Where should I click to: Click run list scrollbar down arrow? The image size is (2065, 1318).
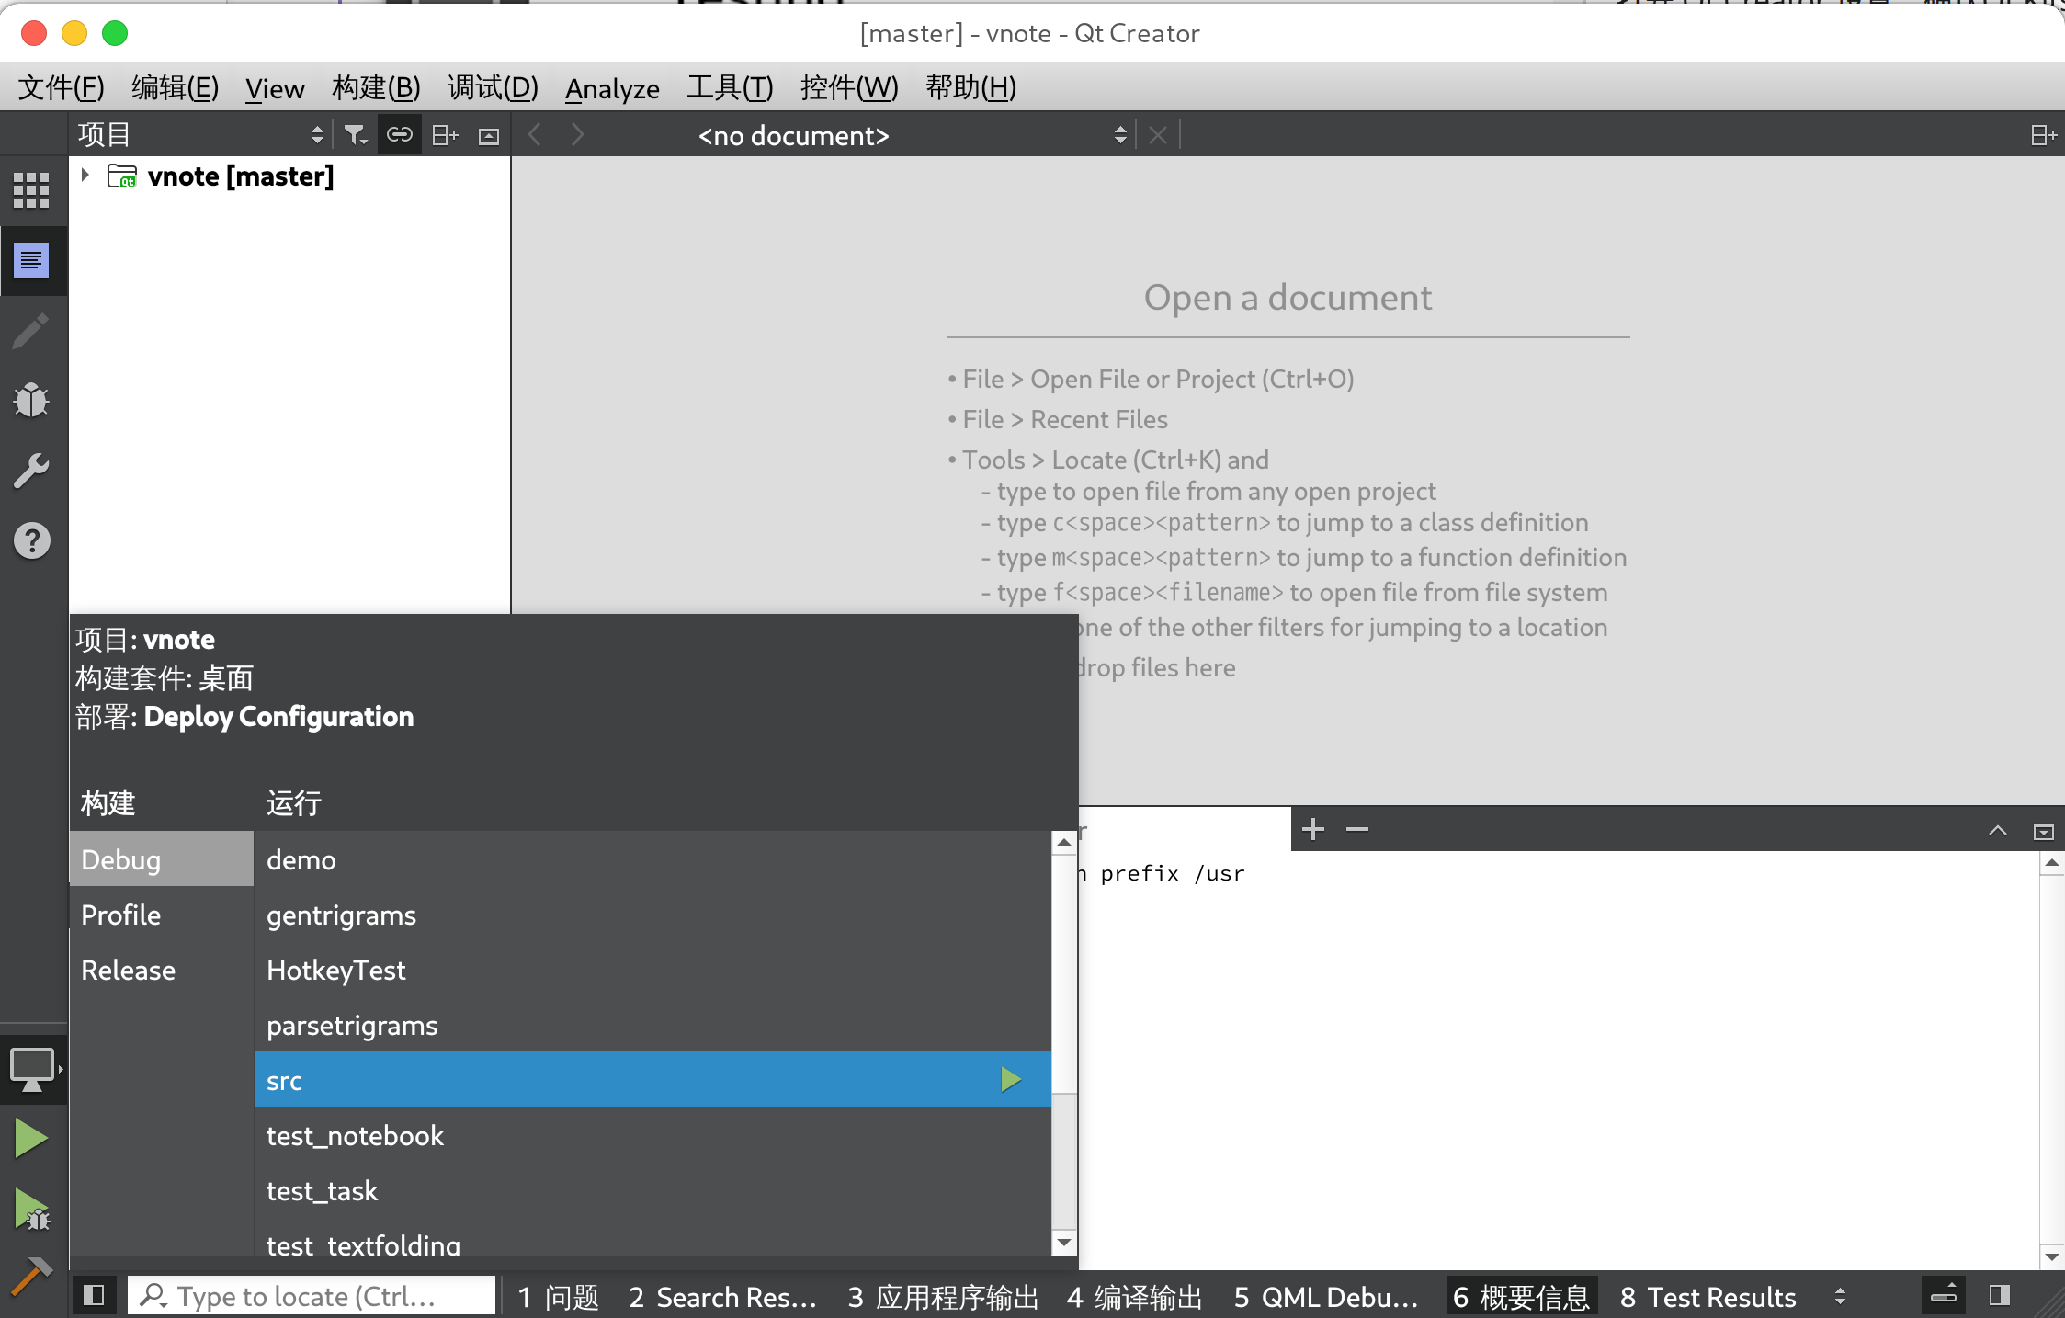[1064, 1243]
